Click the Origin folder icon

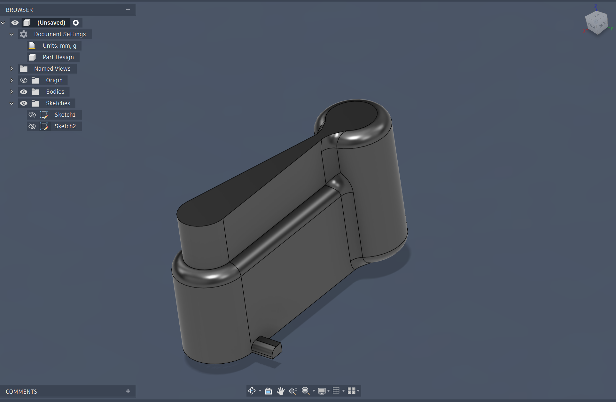coord(35,80)
